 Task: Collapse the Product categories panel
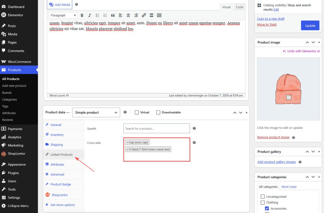pos(319,177)
